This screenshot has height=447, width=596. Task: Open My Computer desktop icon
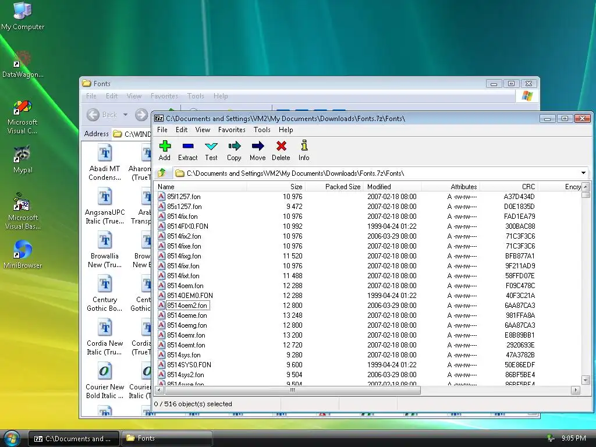tap(23, 16)
